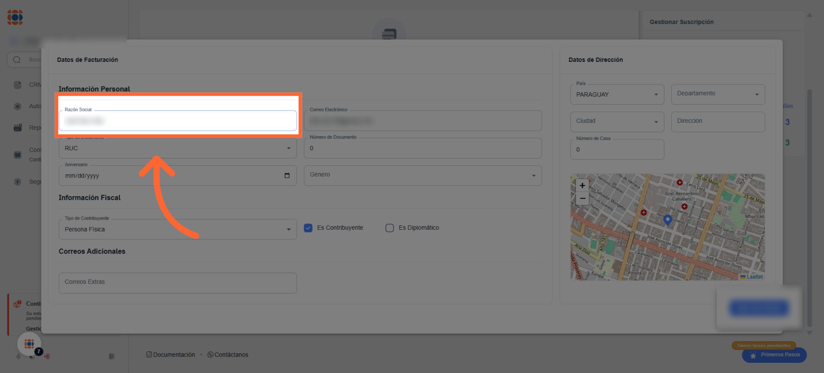Expand the Tipo de Contribuyente dropdown
Viewport: 824px width, 373px height.
coord(178,229)
